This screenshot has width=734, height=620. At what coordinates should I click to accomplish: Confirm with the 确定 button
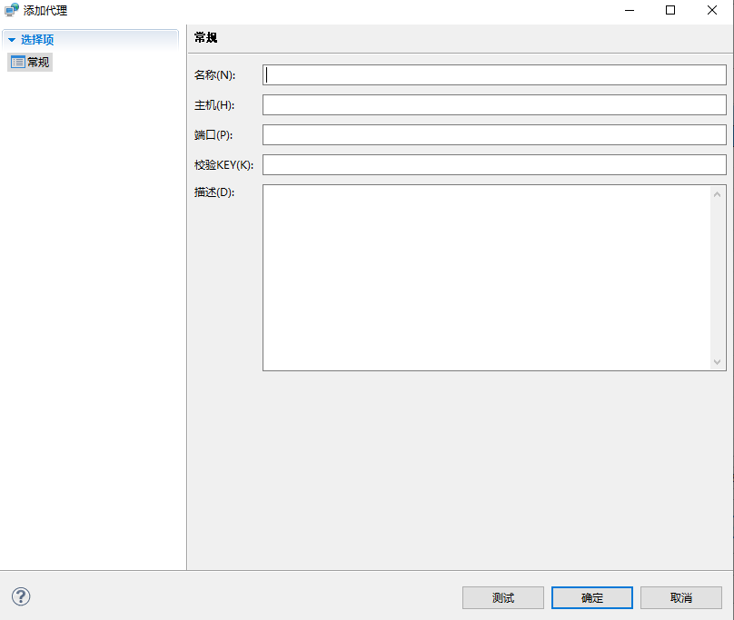pyautogui.click(x=592, y=597)
